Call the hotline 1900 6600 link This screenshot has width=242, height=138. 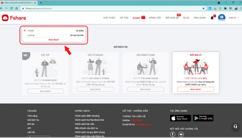click(x=136, y=120)
